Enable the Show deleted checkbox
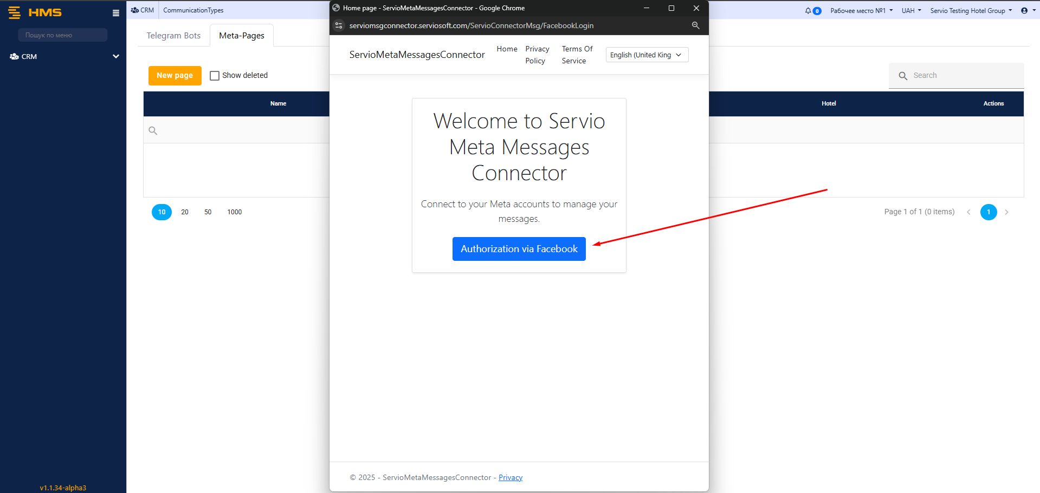The width and height of the screenshot is (1040, 493). (x=215, y=76)
